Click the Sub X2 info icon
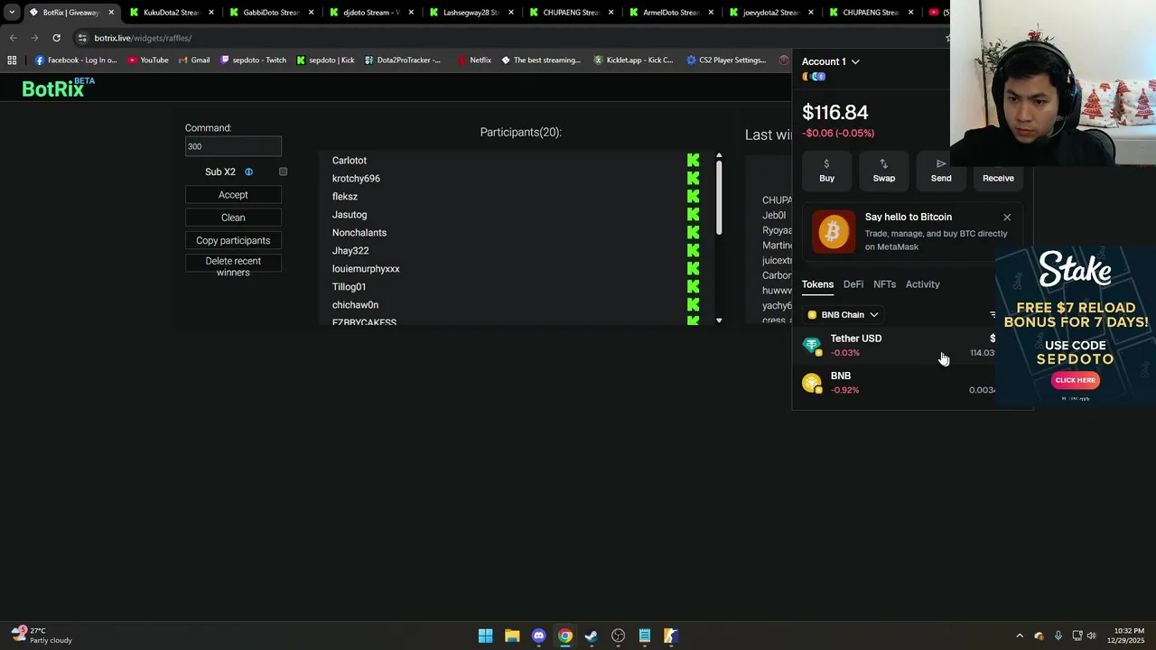The height and width of the screenshot is (650, 1156). coord(248,172)
